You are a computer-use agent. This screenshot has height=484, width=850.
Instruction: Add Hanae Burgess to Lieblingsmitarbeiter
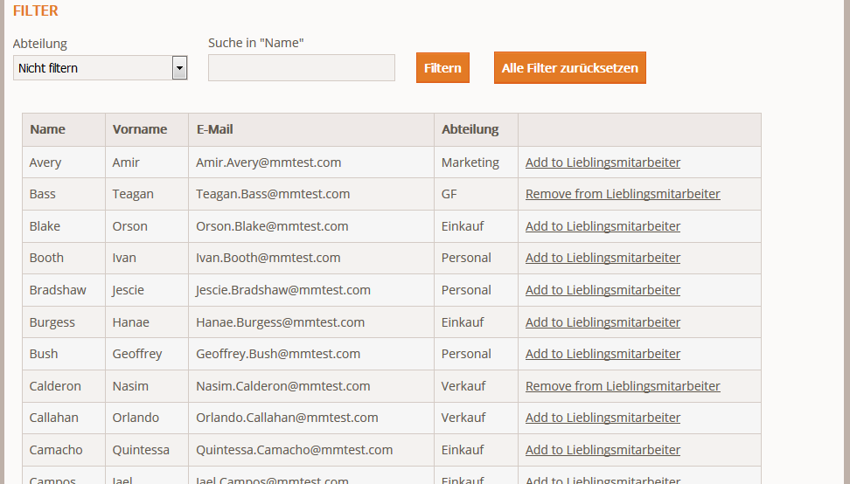coord(603,322)
